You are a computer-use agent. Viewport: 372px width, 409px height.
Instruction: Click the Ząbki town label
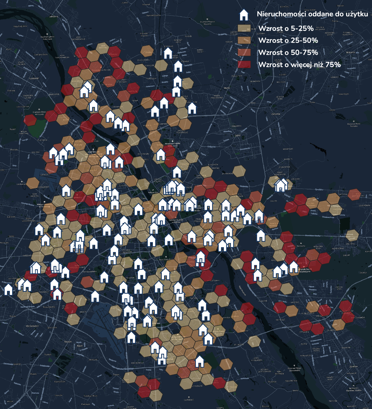point(237,135)
